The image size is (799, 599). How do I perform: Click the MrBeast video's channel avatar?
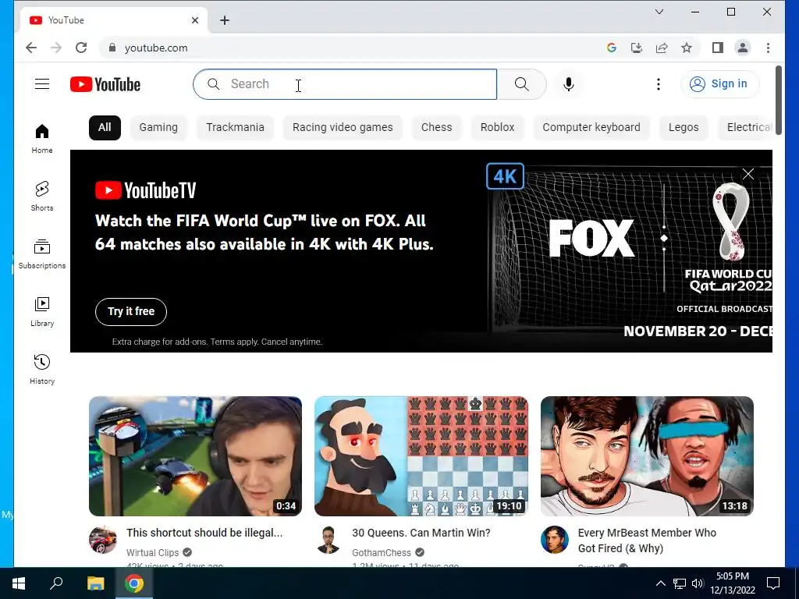(x=555, y=540)
